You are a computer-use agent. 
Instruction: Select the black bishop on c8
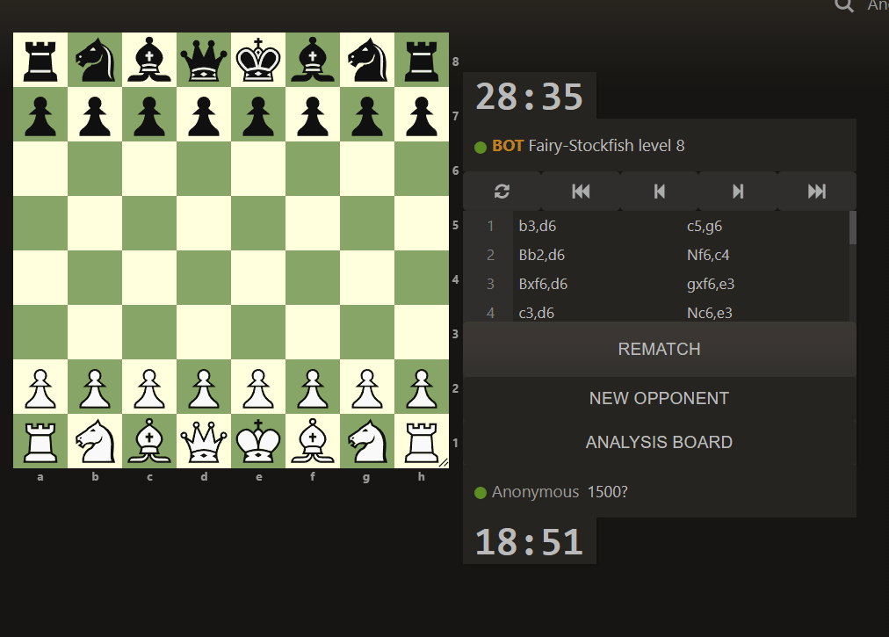(149, 60)
